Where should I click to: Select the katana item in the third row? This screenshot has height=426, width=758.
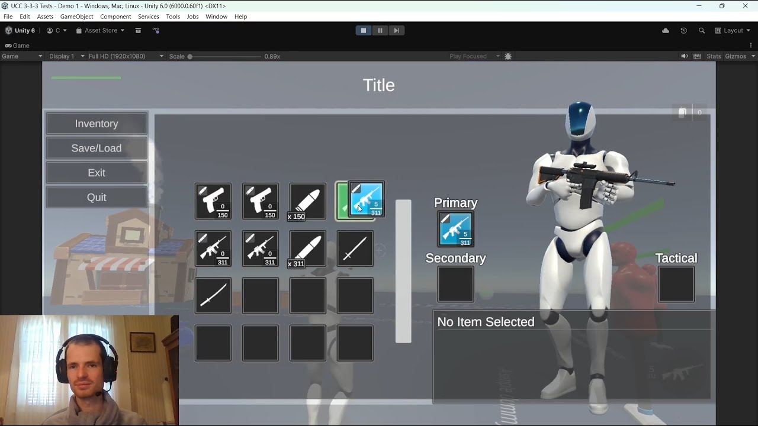pyautogui.click(x=213, y=296)
